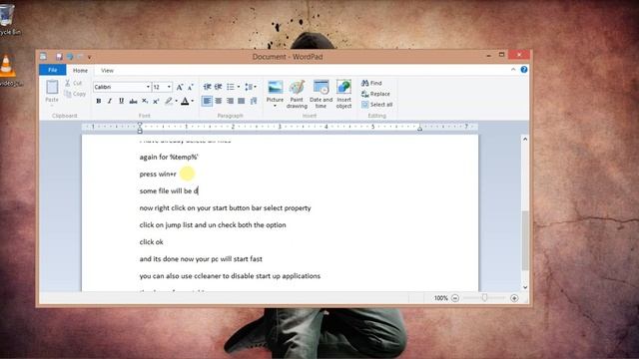Image resolution: width=639 pixels, height=359 pixels.
Task: Align text right
Action: [x=230, y=101]
